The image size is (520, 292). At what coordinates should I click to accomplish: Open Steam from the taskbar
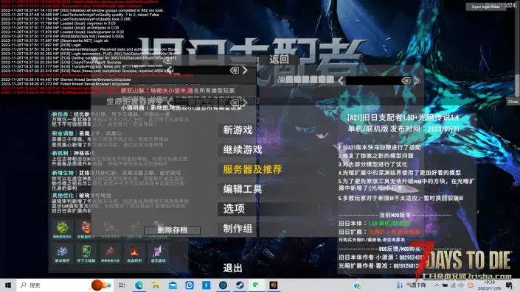click(x=240, y=285)
